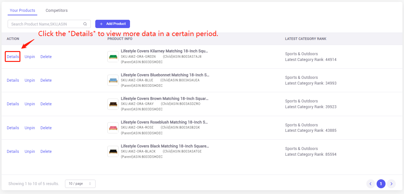Switch to the Competitors tab
404x194 pixels.
click(x=57, y=11)
